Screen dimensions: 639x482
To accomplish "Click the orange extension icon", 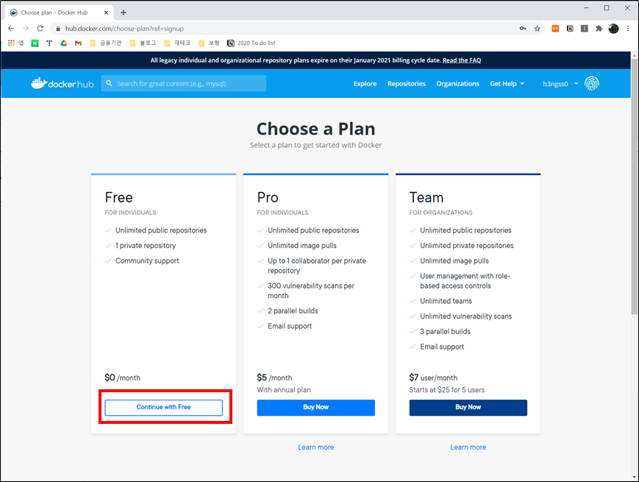I will [x=555, y=29].
